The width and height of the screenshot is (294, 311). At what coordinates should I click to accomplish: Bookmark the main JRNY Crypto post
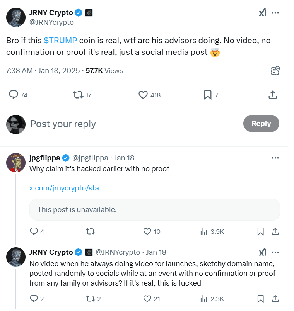pos(207,95)
